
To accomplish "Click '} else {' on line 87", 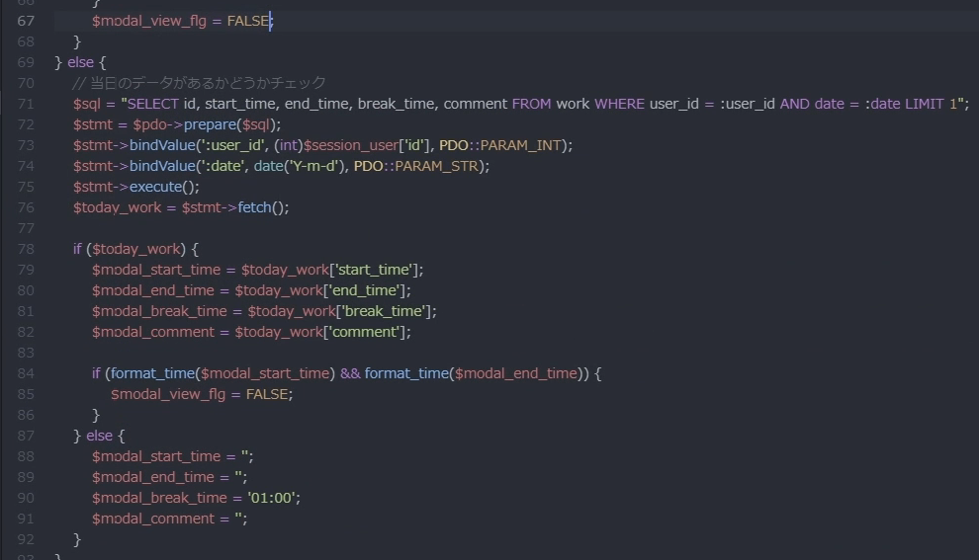I will [99, 436].
